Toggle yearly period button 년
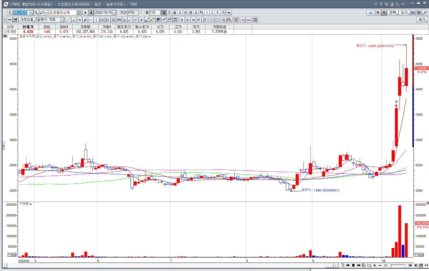The width and height of the screenshot is (429, 271). tap(185, 13)
